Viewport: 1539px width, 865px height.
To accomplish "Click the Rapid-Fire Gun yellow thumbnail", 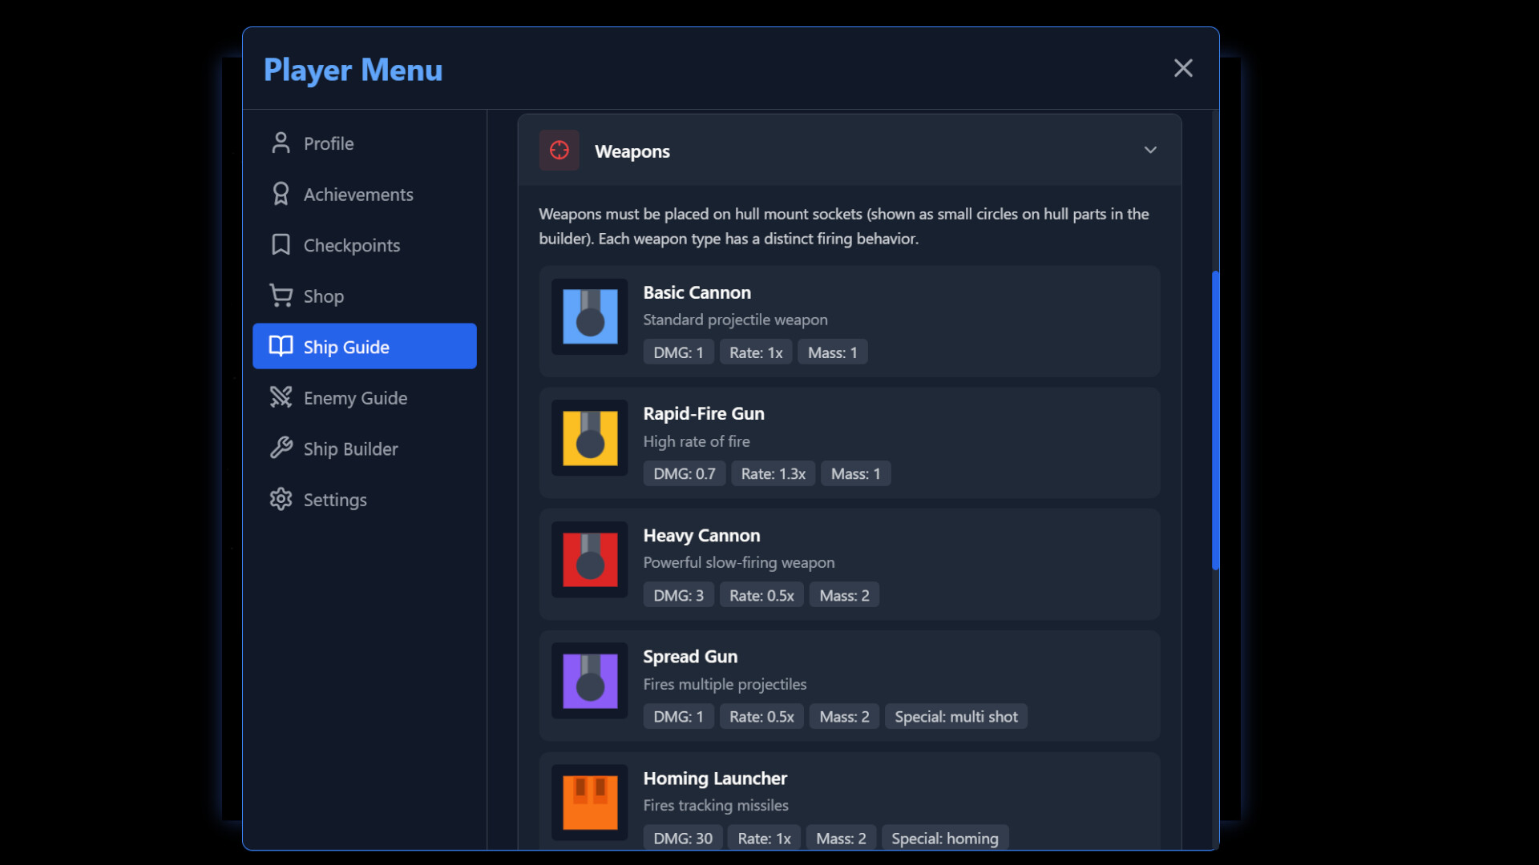I will 590,438.
